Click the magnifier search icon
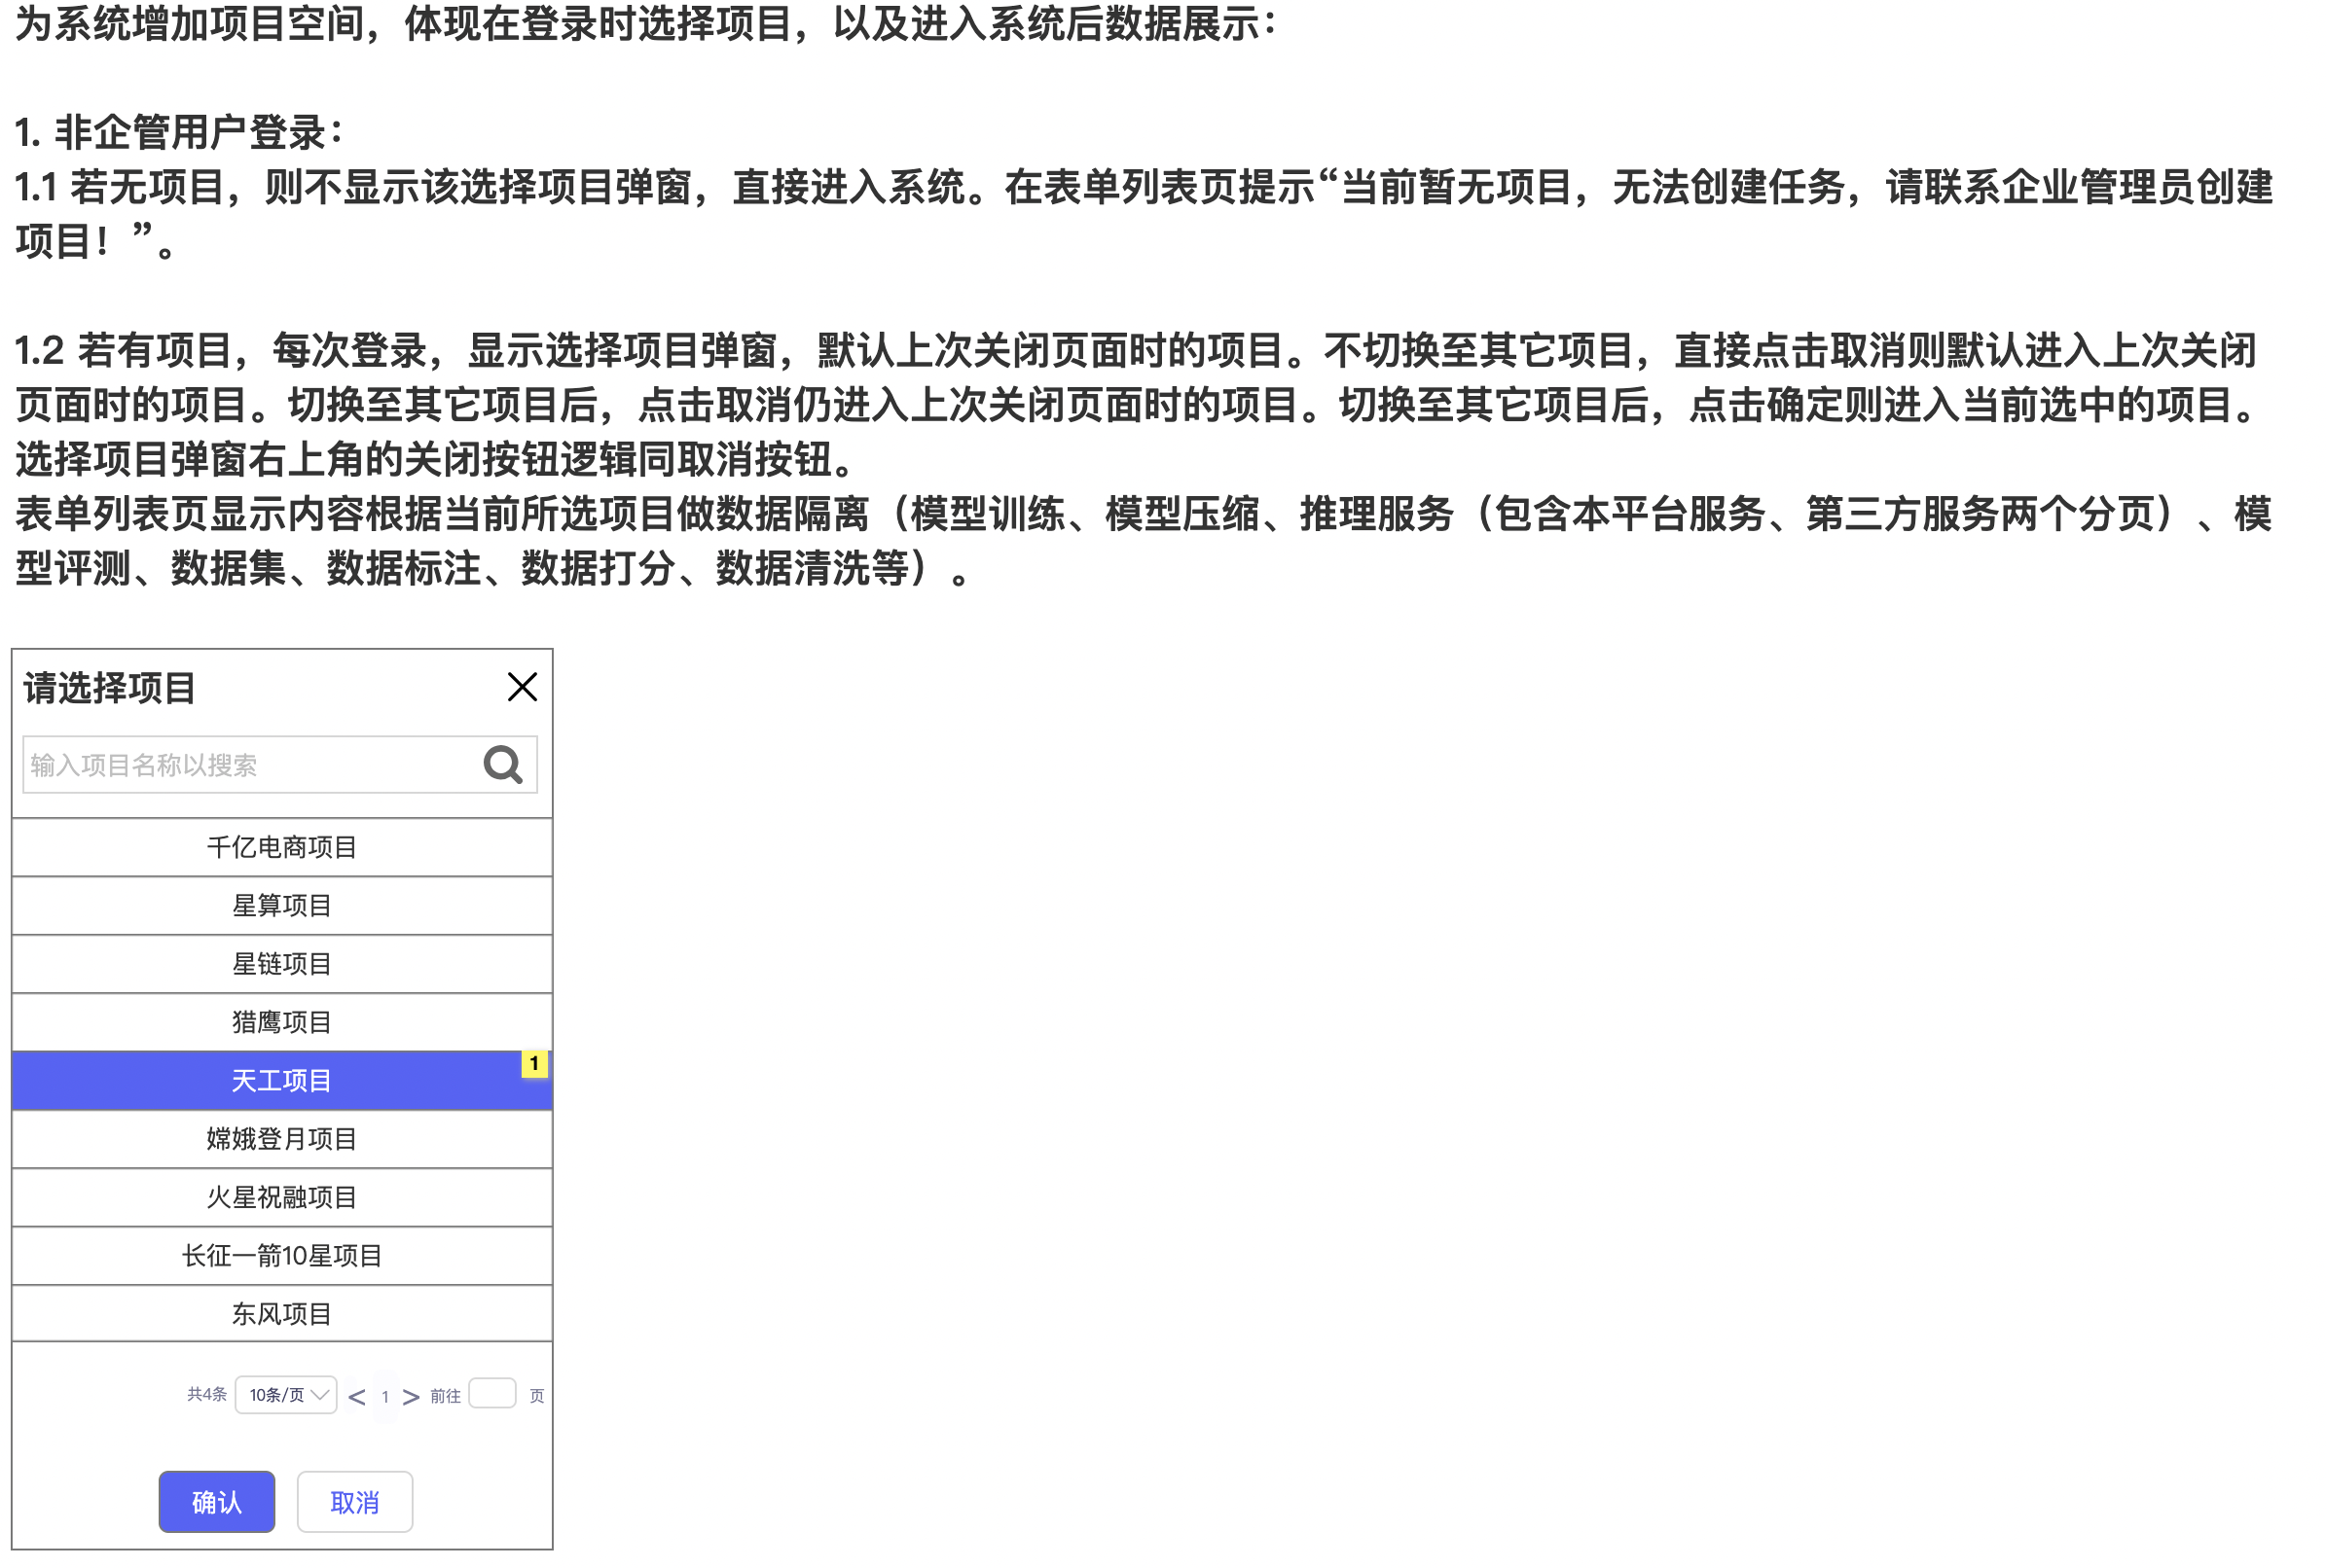The image size is (2326, 1568). pos(502,765)
